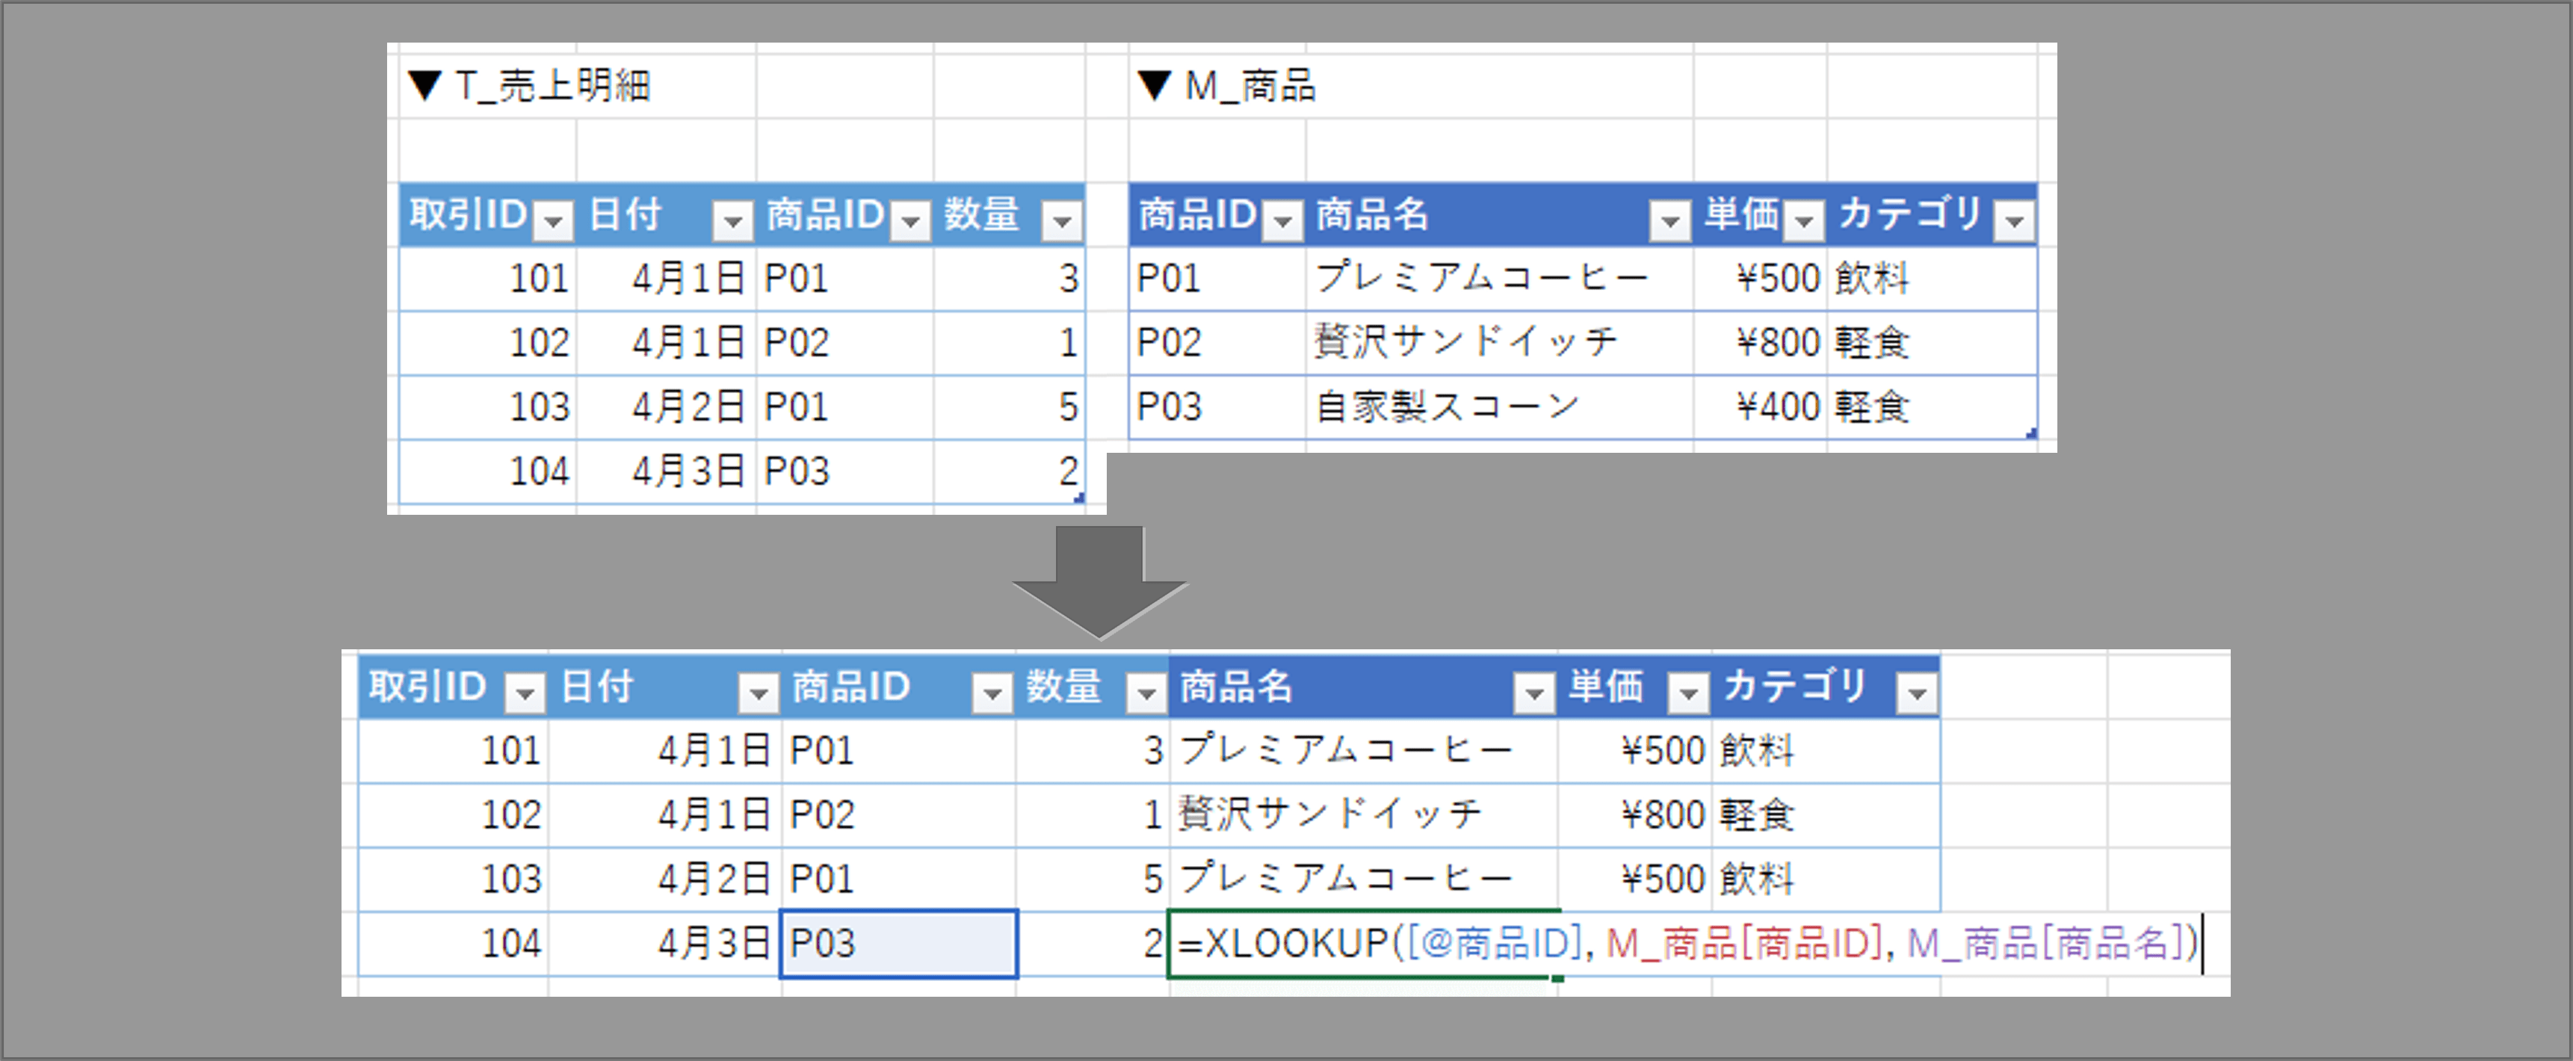2573x1061 pixels.
Task: Open 商品ID filter dropdown in M_商品 table
Action: 1282,220
